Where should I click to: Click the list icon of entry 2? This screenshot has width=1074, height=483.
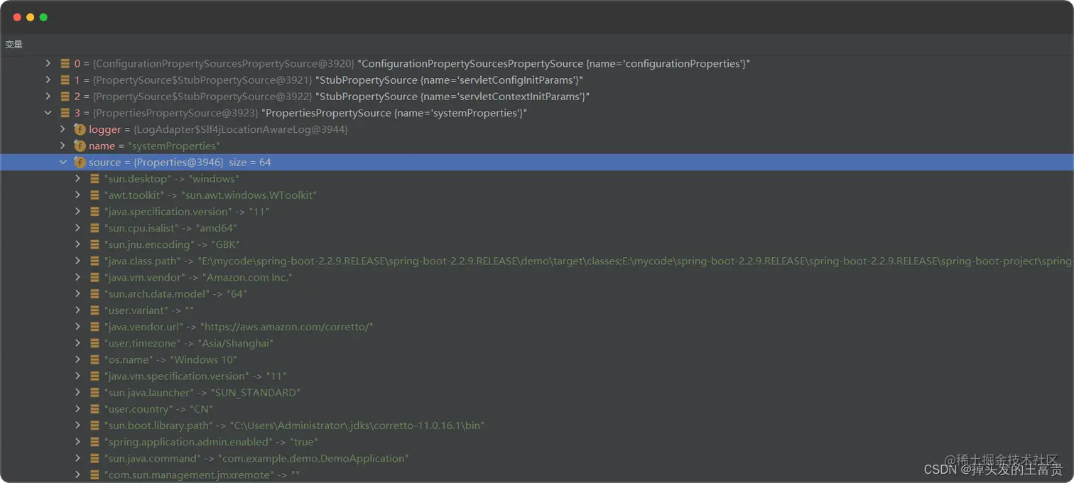pos(65,96)
